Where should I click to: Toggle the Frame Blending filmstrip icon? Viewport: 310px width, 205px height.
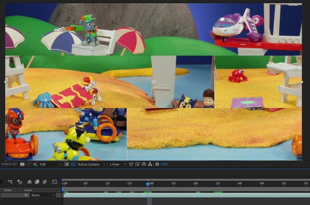click(37, 182)
